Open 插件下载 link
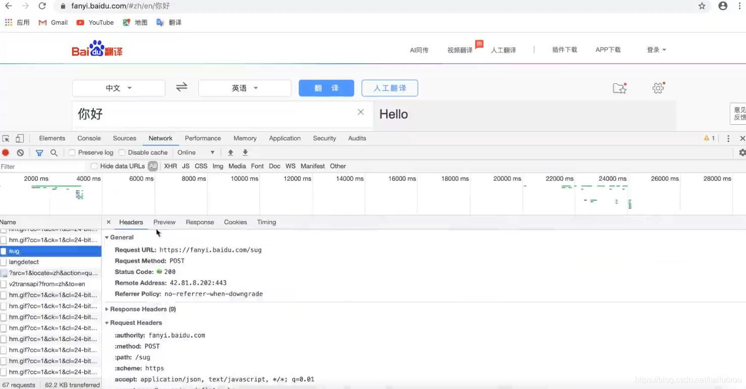This screenshot has width=746, height=389. (x=564, y=50)
